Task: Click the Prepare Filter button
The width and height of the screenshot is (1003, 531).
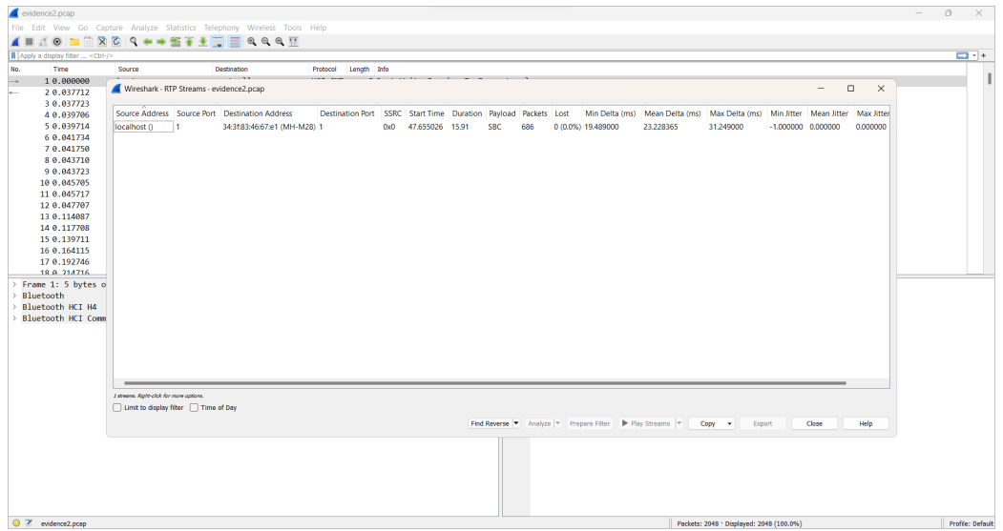Action: pos(590,423)
